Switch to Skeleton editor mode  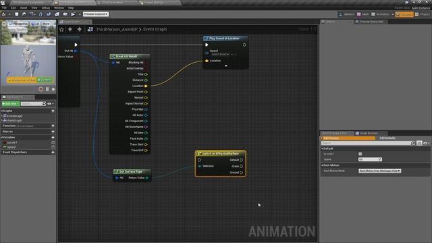(346, 14)
